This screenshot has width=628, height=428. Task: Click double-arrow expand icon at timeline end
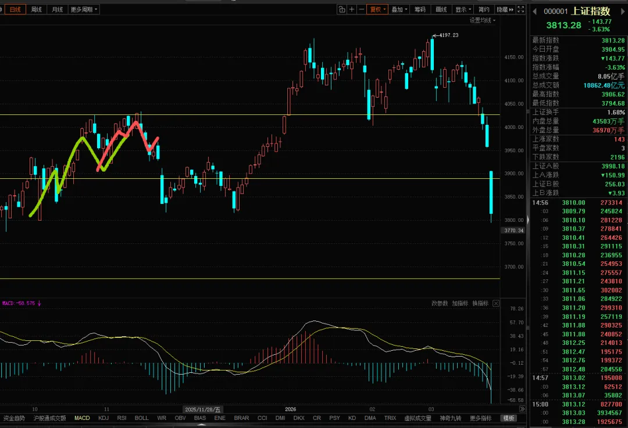coord(522,409)
